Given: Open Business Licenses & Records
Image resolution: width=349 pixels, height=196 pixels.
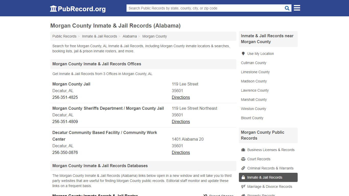Looking at the screenshot, I should pos(271,150).
